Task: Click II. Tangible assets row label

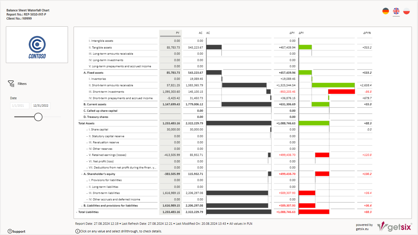Action: pyautogui.click(x=100, y=47)
